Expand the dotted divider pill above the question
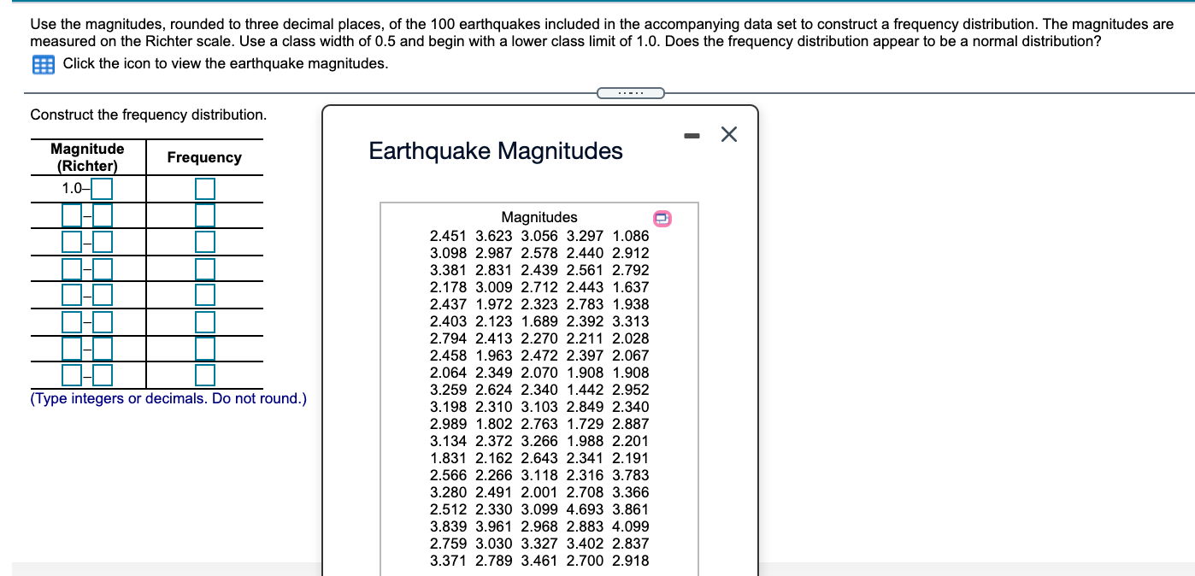 [631, 91]
